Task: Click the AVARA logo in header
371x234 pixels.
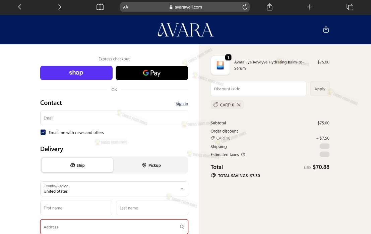Action: click(x=186, y=30)
